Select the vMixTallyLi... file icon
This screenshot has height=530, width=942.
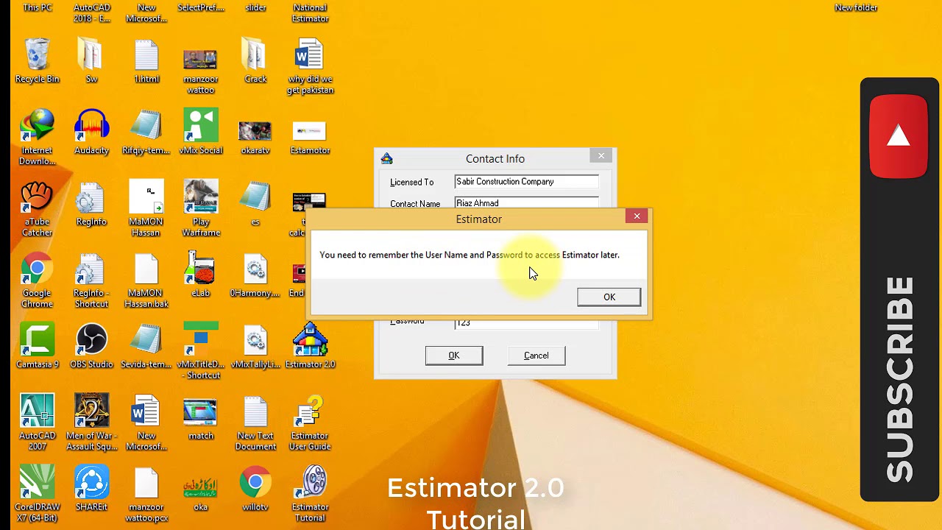pos(255,341)
